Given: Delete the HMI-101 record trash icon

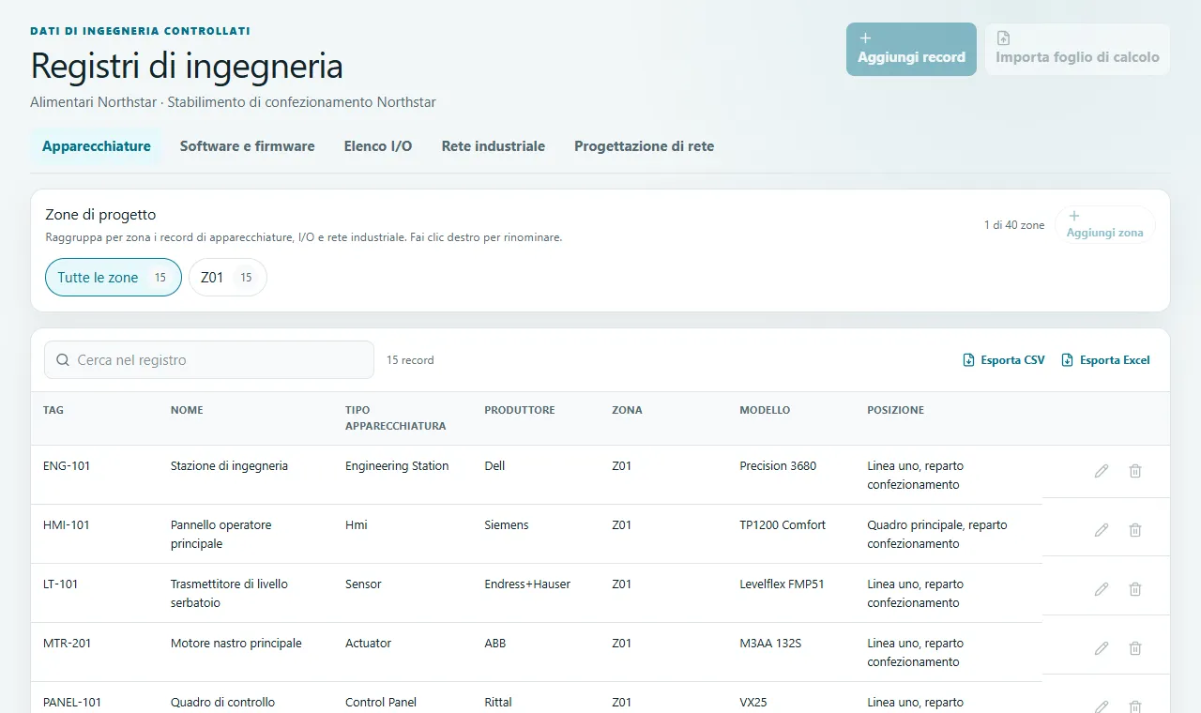Looking at the screenshot, I should point(1135,530).
